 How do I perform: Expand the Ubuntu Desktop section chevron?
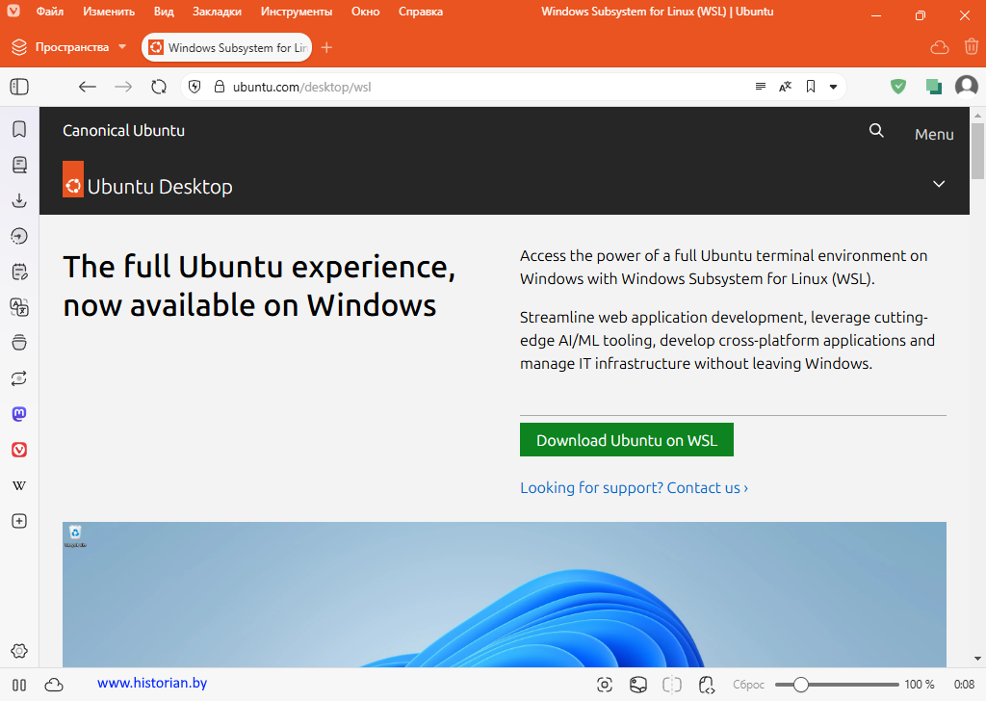tap(939, 184)
